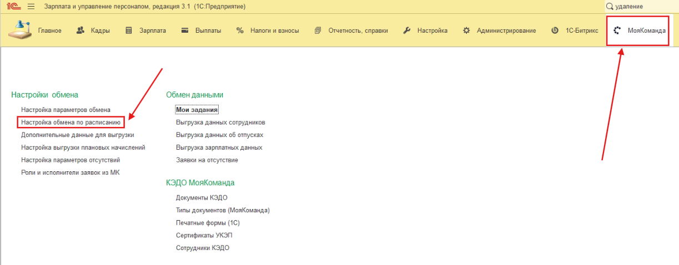Open Мои задания link
679x265 pixels.
(197, 110)
